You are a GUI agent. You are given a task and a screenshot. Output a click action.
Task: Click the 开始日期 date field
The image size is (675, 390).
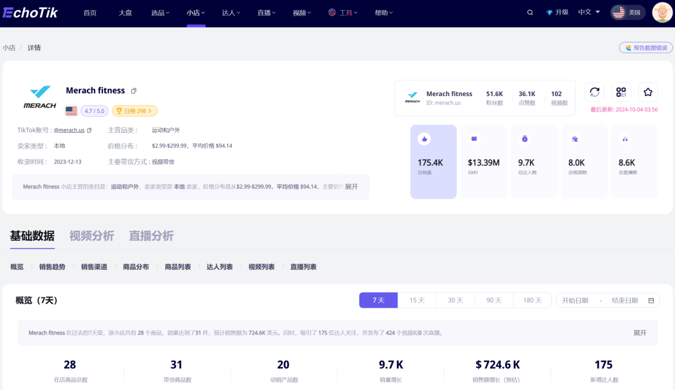pos(575,301)
